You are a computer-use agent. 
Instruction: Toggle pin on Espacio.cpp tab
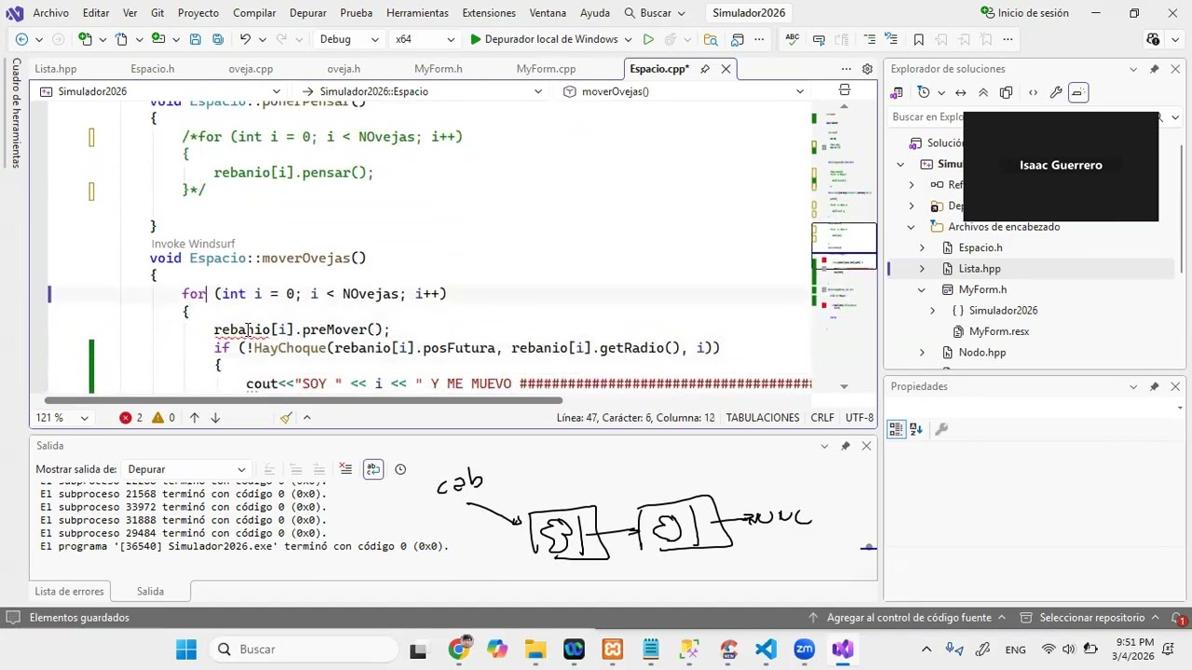coord(705,69)
